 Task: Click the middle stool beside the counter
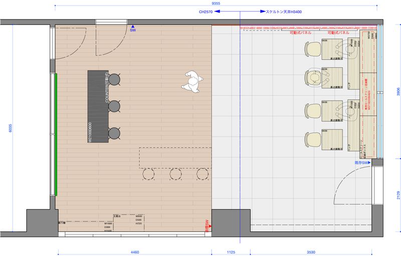[x=115, y=106]
